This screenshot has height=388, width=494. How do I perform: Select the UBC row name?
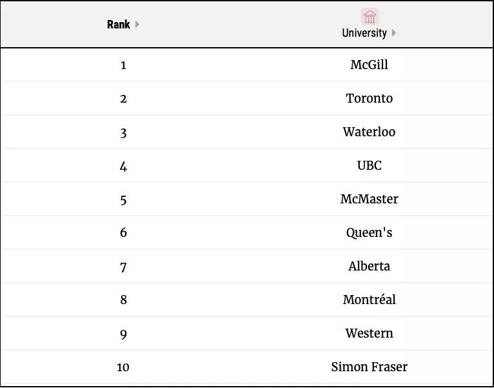point(370,165)
